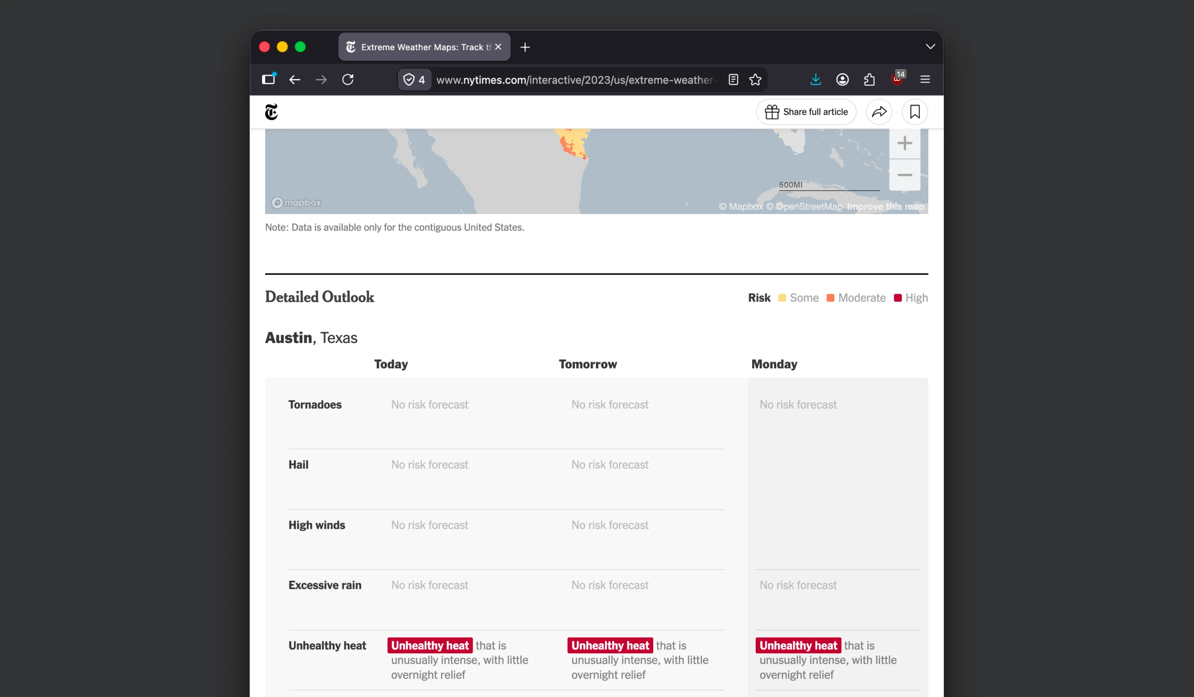Viewport: 1194px width, 697px height.
Task: Click the High risk red legend swatch
Action: pos(898,298)
